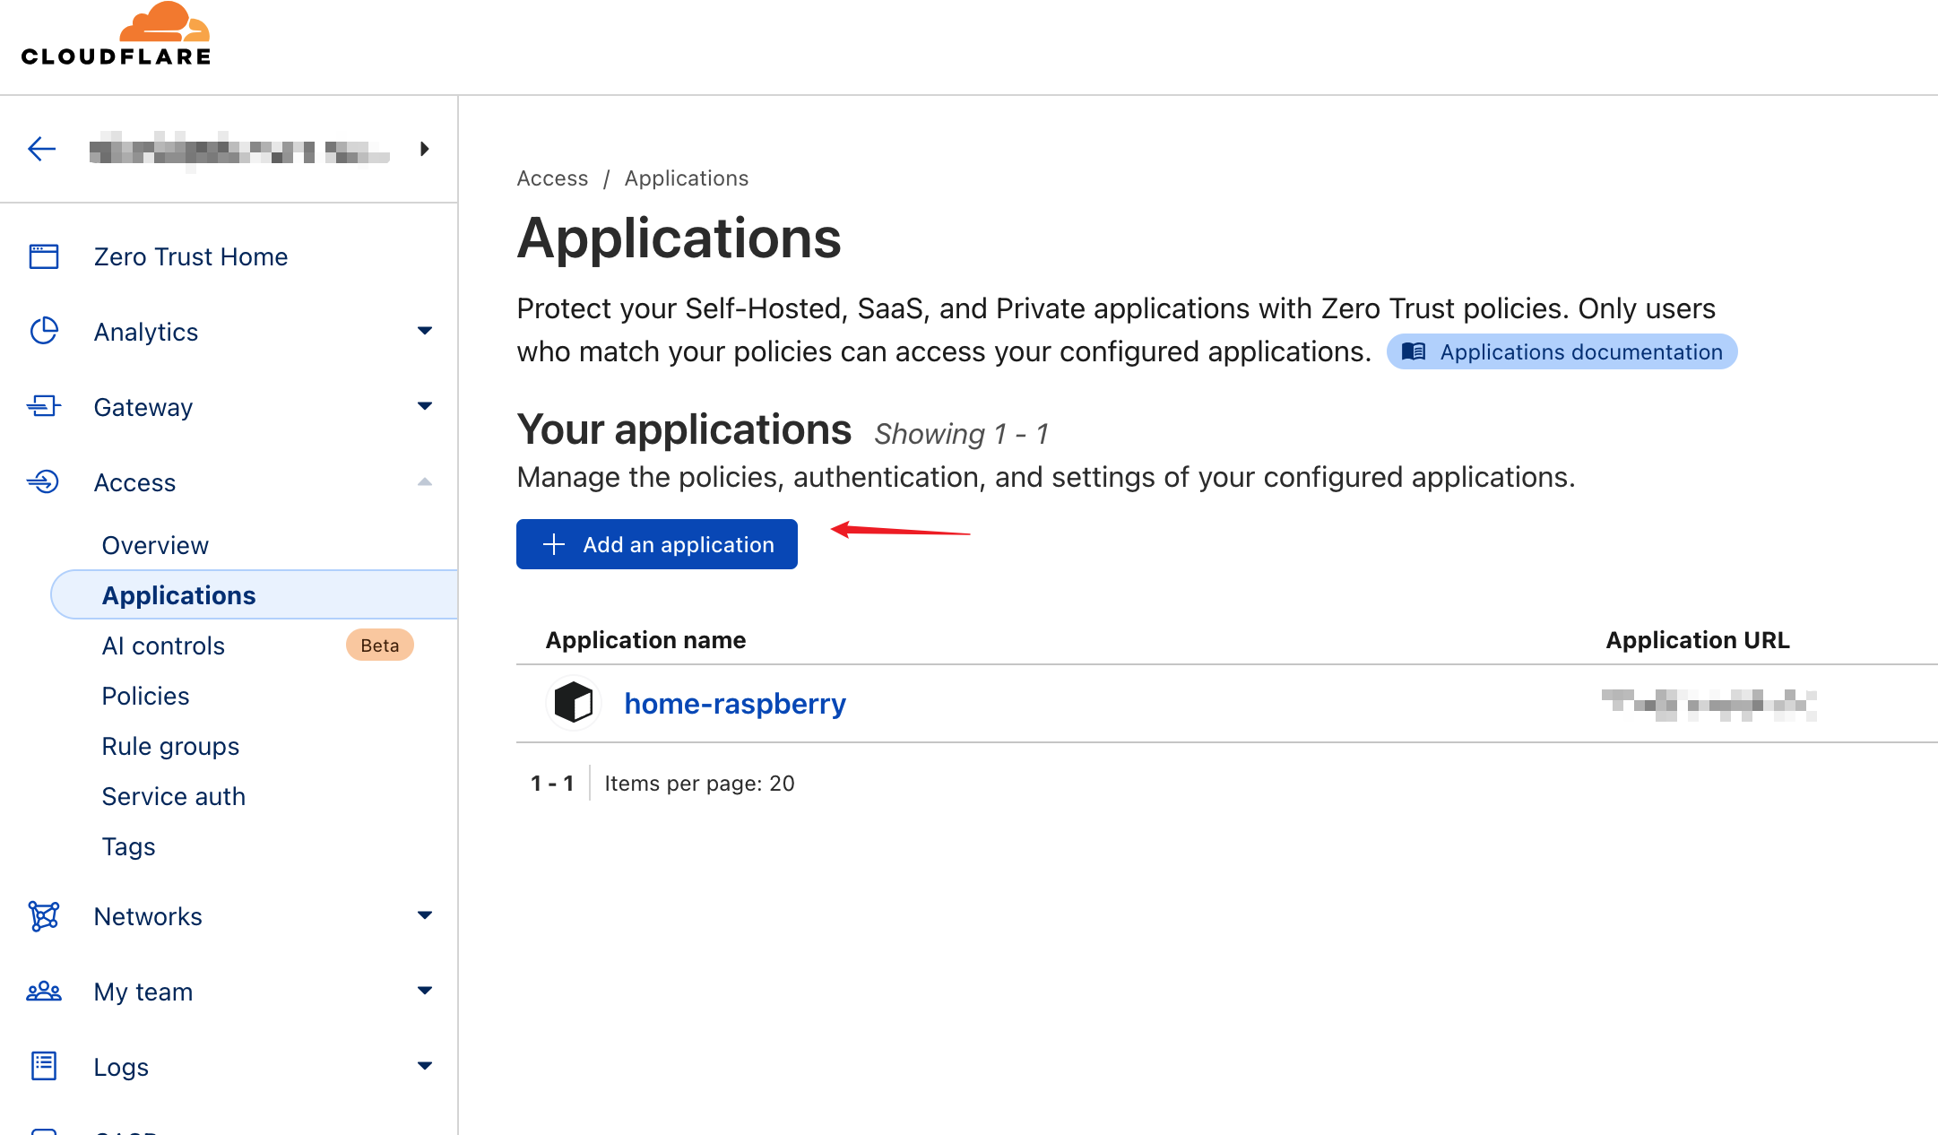
Task: Open the Networks menu item
Action: 148,916
